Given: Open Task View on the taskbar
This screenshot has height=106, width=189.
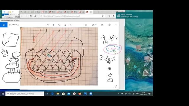Looking at the screenshot, I should click(x=47, y=94).
